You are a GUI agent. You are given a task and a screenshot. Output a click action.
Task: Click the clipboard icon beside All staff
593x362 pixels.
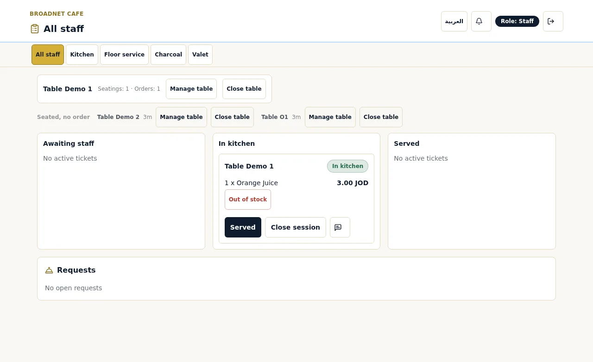35,29
